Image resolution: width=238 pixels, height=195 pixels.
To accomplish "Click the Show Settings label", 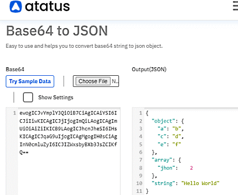I will click(x=56, y=97).
